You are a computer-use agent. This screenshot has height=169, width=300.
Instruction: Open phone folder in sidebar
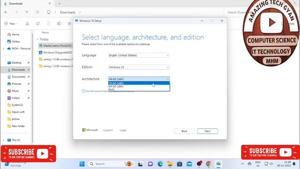point(14,119)
